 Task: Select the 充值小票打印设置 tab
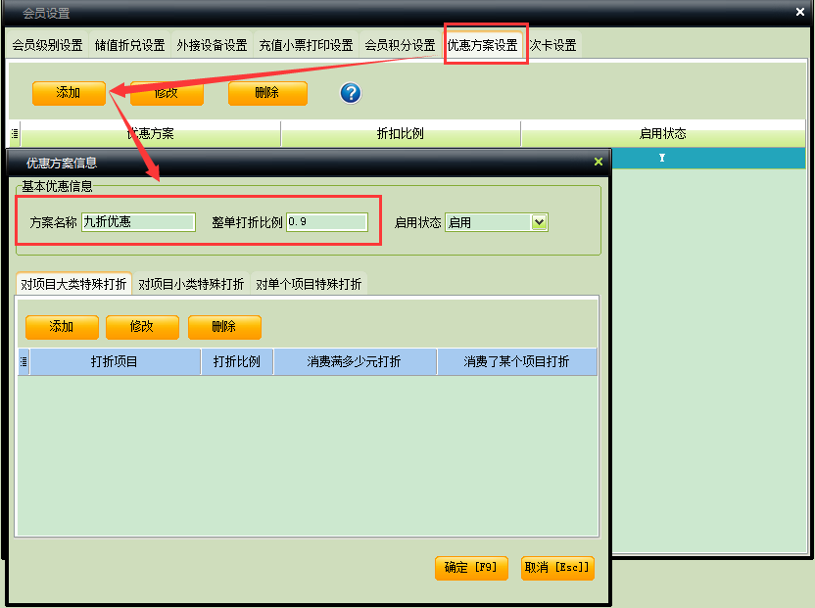tap(306, 46)
